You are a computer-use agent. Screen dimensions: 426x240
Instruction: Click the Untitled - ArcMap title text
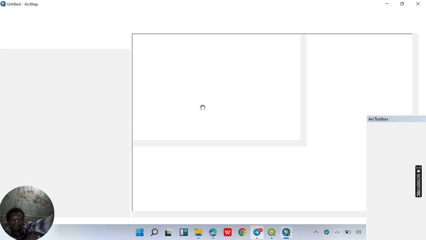point(22,4)
